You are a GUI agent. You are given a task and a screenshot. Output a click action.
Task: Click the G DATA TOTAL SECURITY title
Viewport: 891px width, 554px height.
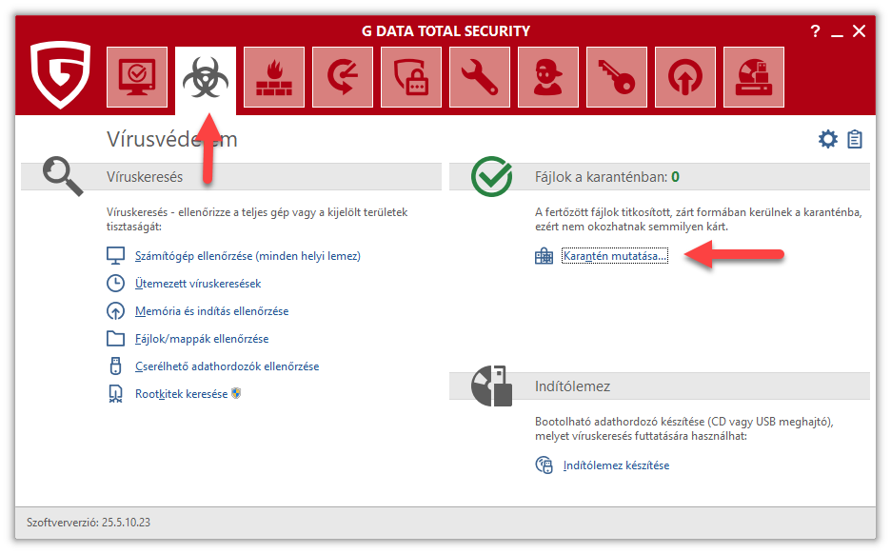[446, 31]
